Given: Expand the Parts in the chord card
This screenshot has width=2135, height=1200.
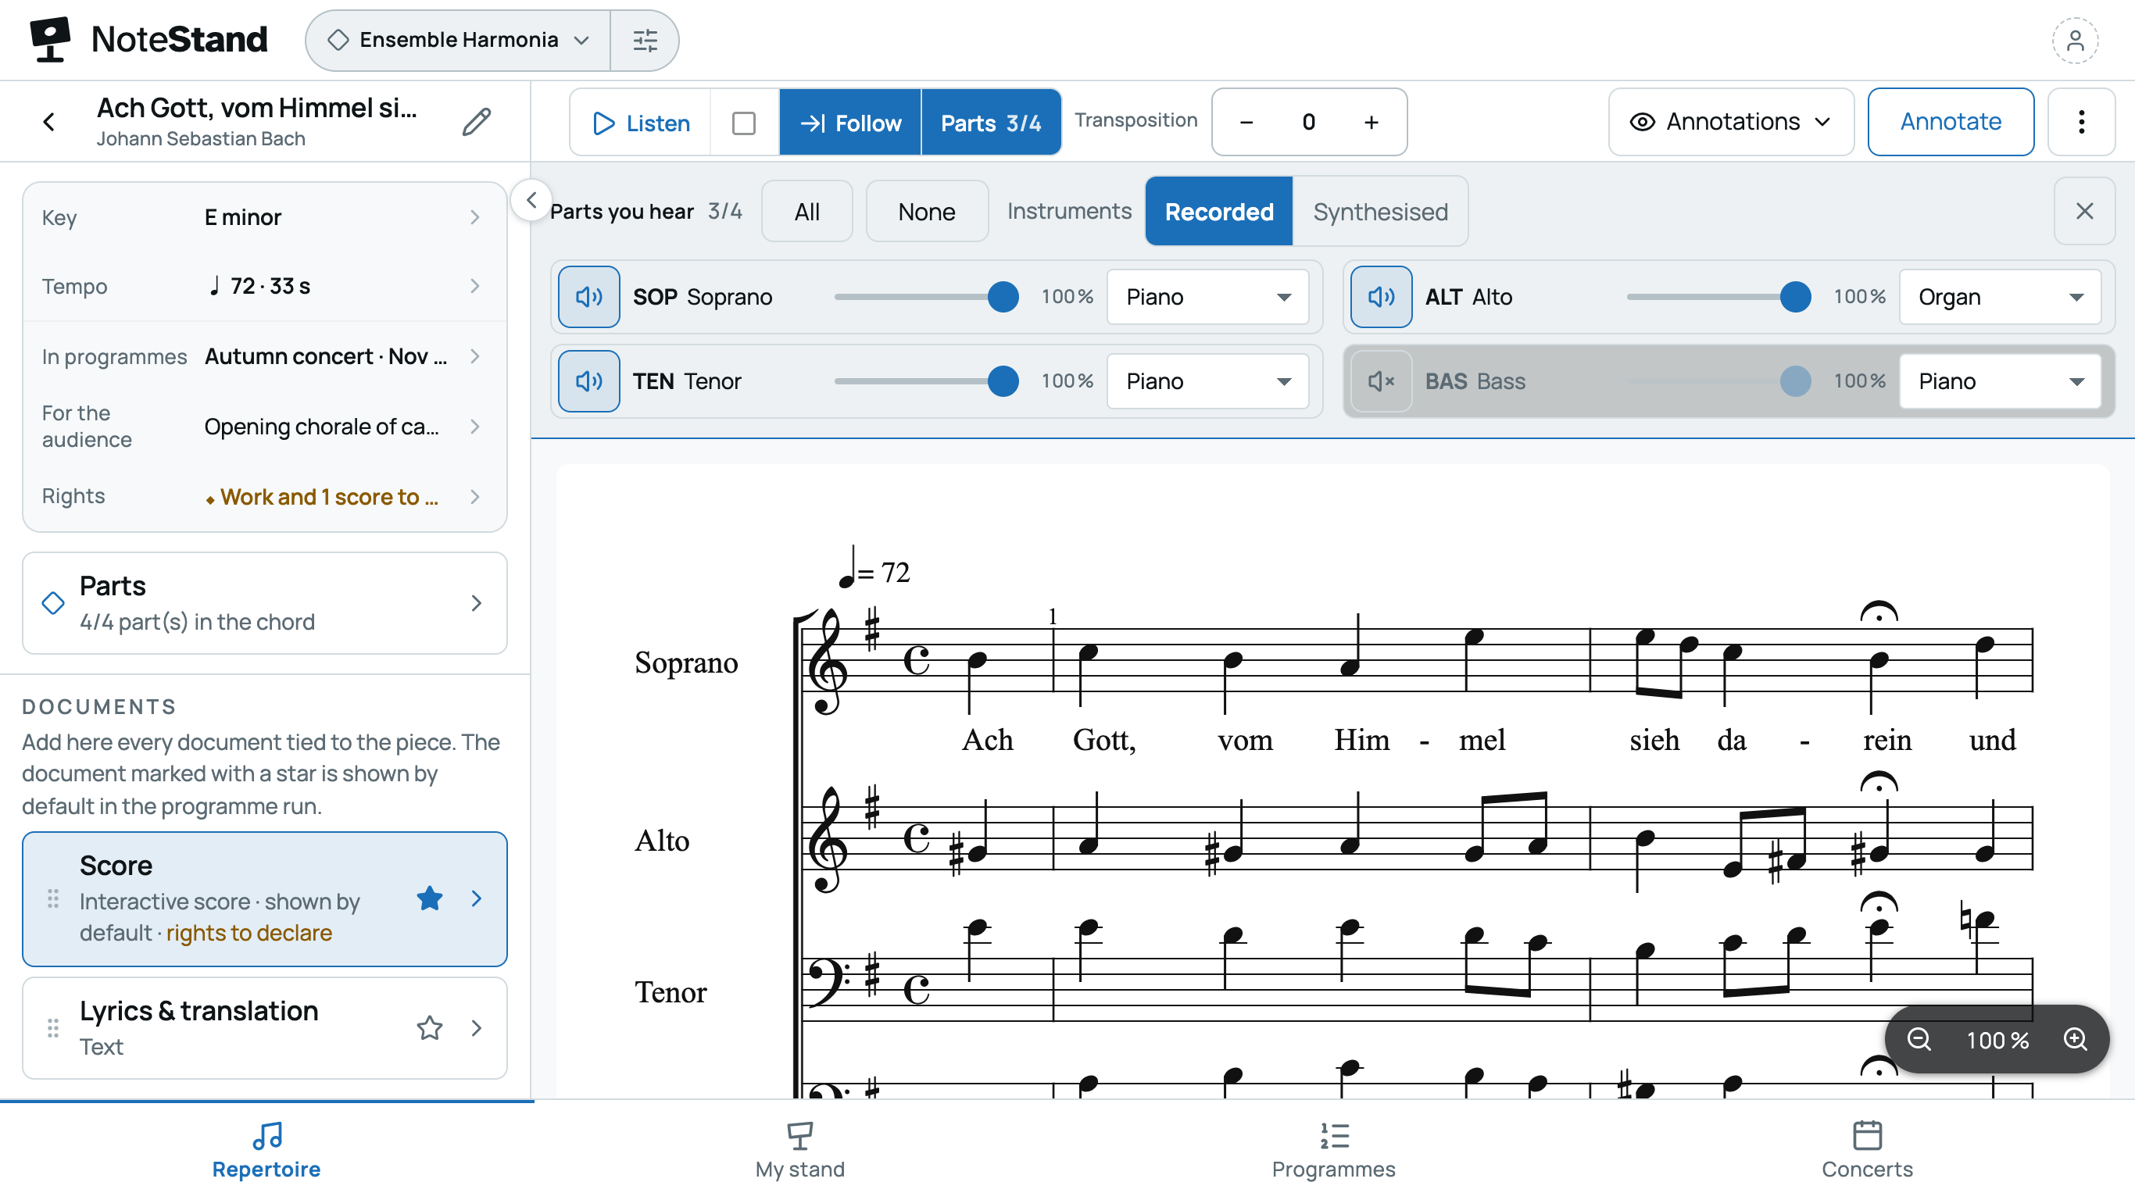Looking at the screenshot, I should (264, 603).
